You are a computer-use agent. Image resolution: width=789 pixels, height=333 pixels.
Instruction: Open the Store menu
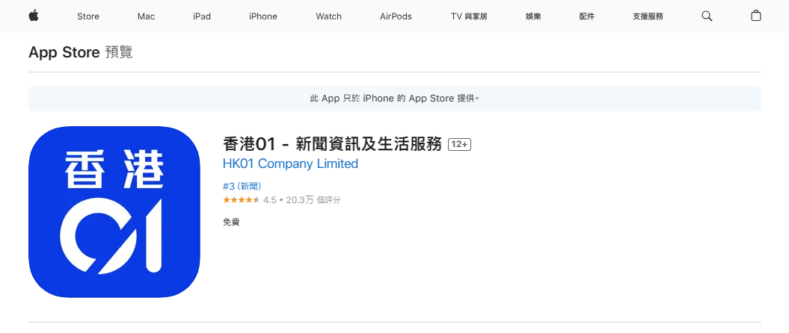pyautogui.click(x=88, y=16)
